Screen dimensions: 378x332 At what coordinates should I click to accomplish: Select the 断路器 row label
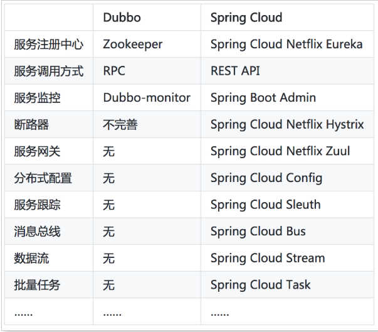point(31,125)
